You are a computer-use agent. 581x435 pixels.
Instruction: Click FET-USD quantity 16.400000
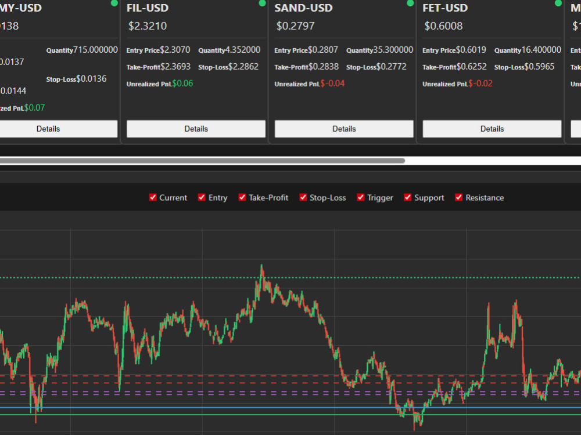tap(541, 50)
